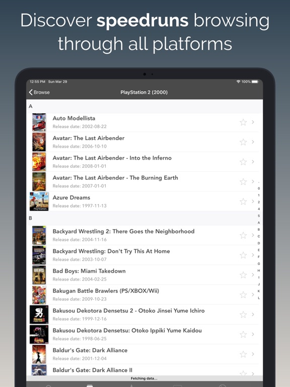Toggle favorite star for Into the Inferno
Screen dimensions: 290x387
click(x=243, y=162)
